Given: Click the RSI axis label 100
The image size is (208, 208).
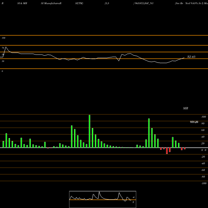Looking at the screenshot, I should coord(3,38).
